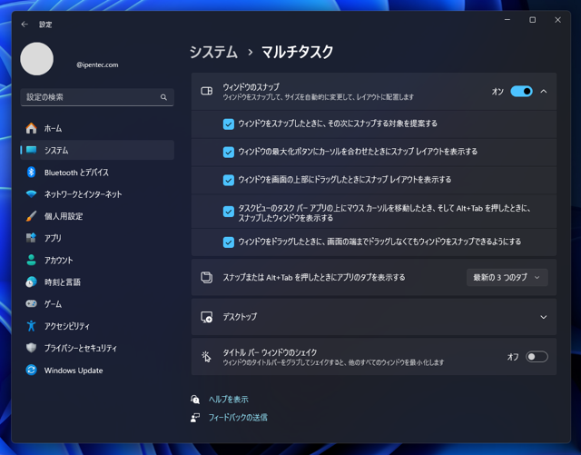Open ホーム in the sidebar
The width and height of the screenshot is (581, 455).
[x=97, y=128]
